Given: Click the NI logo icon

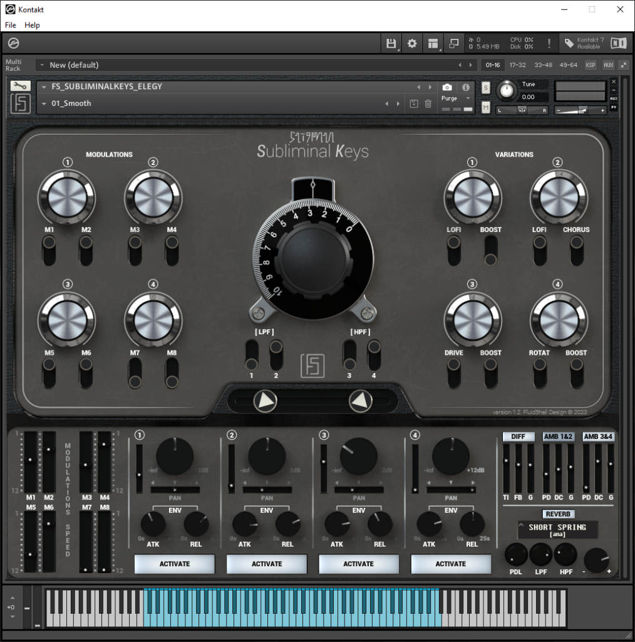Looking at the screenshot, I should [618, 43].
